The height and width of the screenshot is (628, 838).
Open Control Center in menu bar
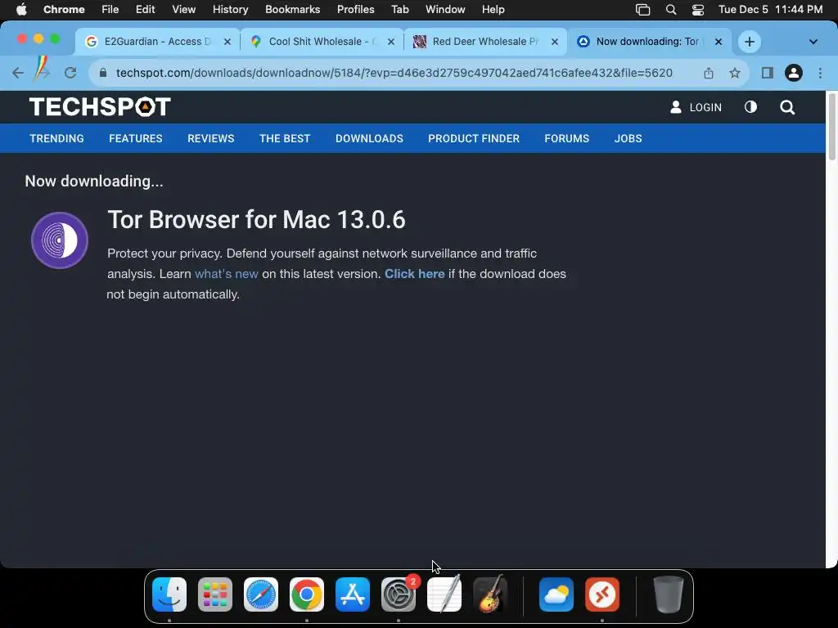coord(697,10)
